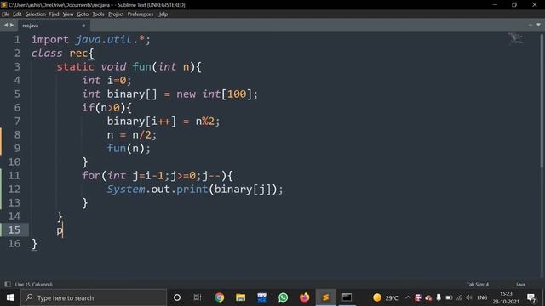Click line number 16 in the gutter

pyautogui.click(x=14, y=244)
